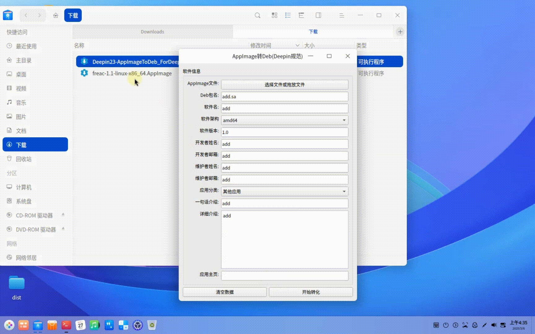Image resolution: width=535 pixels, height=334 pixels.
Task: Select the 下载 tab in file manager
Action: click(x=313, y=32)
